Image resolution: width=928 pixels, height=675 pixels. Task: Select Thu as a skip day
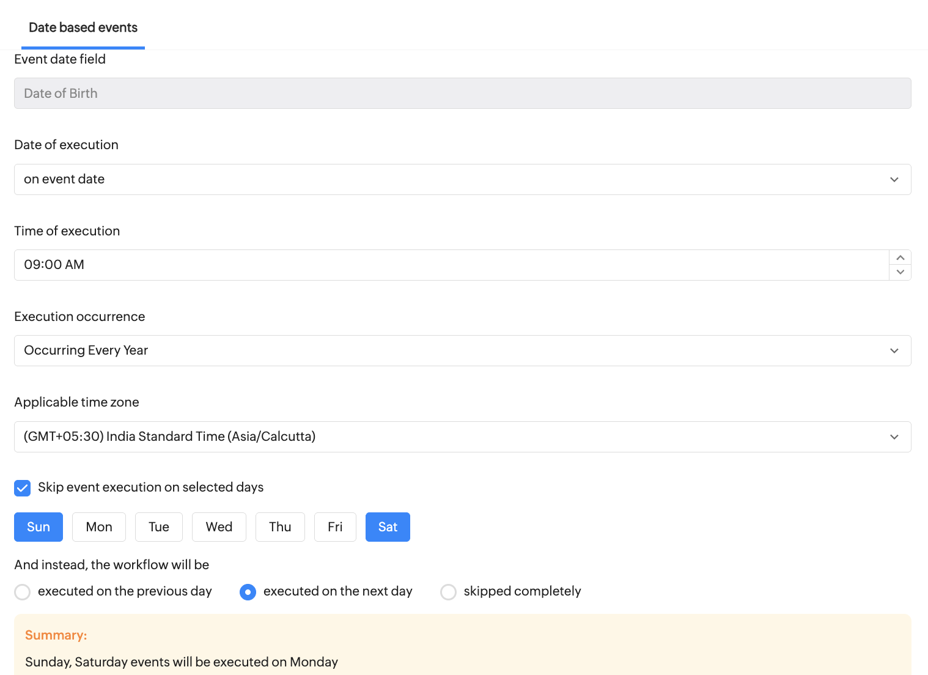coord(280,527)
